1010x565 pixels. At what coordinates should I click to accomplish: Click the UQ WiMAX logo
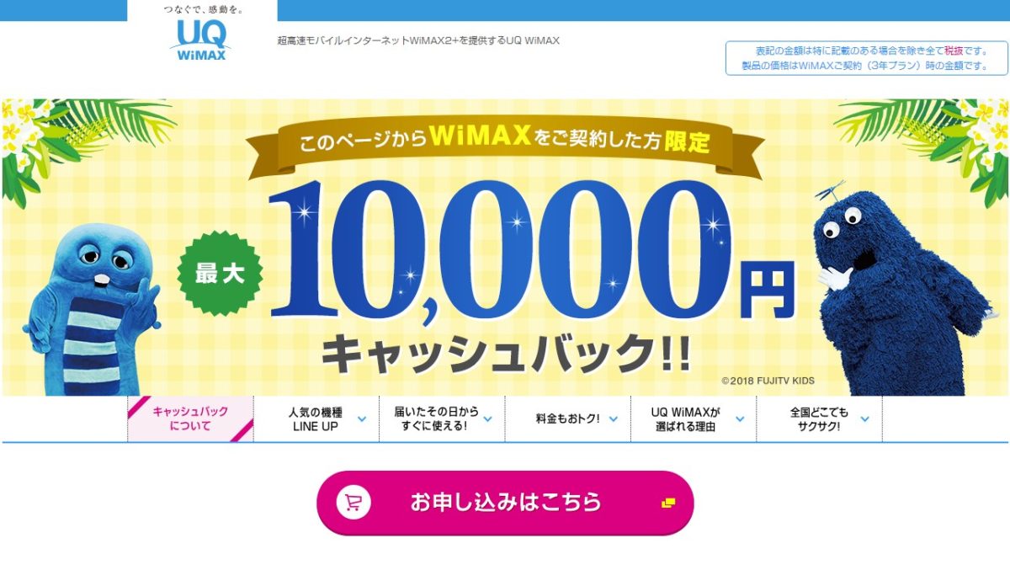point(202,39)
